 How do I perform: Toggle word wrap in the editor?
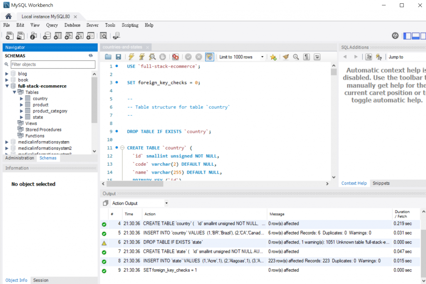317,57
